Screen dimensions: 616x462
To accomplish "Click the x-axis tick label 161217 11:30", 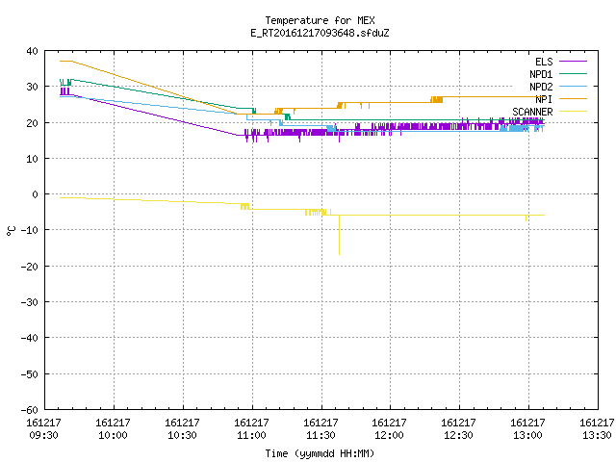I will (321, 429).
